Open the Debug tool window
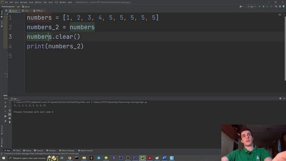Screen dimensions: 286x161 (x=27, y=151)
